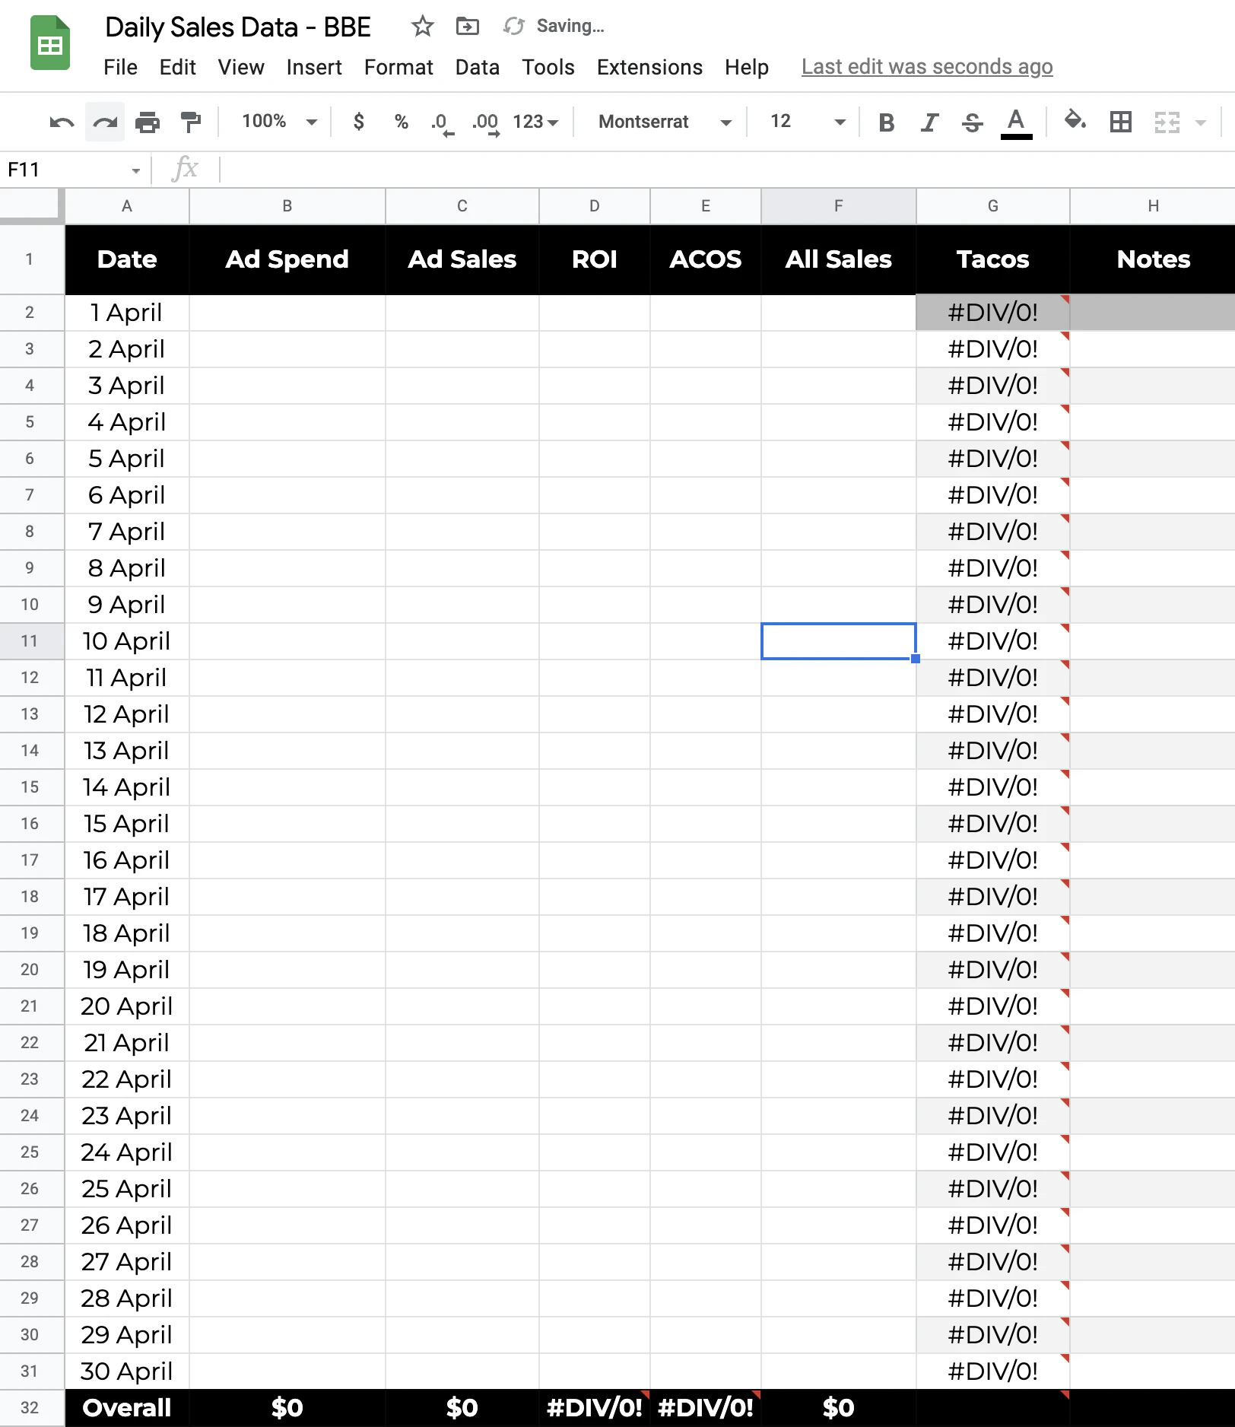Format selected cell as percent
Viewport: 1235px width, 1427px height.
click(401, 122)
